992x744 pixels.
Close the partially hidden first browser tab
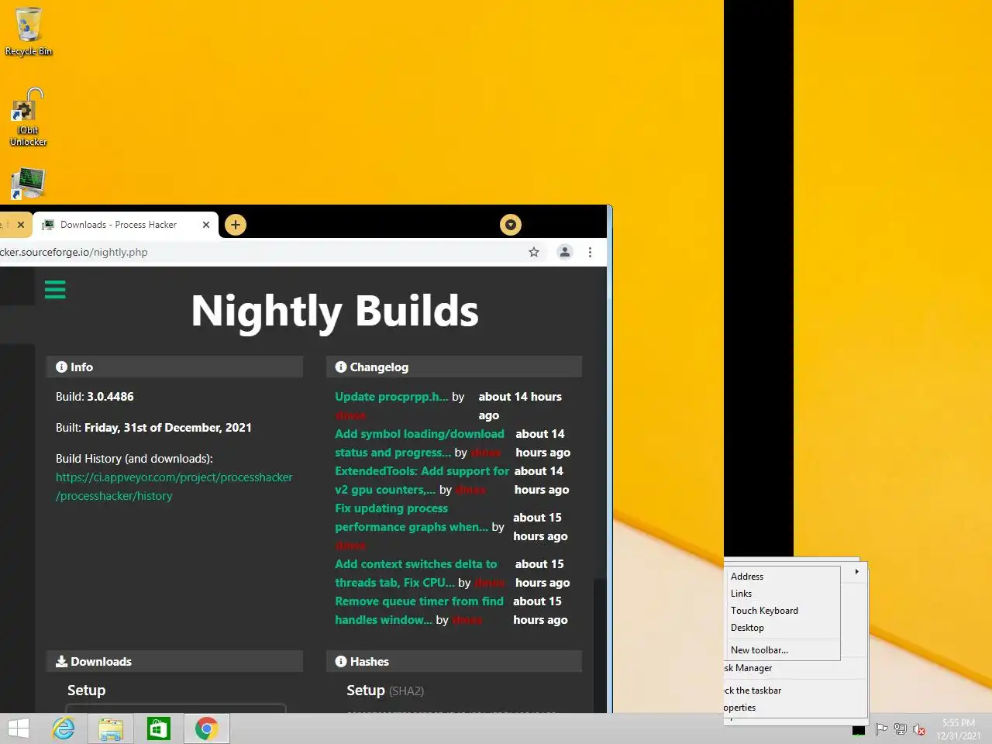coord(21,225)
